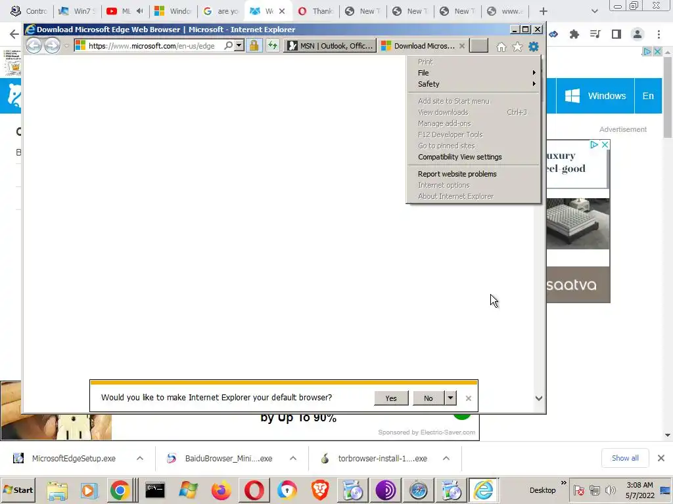673x504 pixels.
Task: Open the address bar autocomplete dropdown arrow
Action: (239, 45)
